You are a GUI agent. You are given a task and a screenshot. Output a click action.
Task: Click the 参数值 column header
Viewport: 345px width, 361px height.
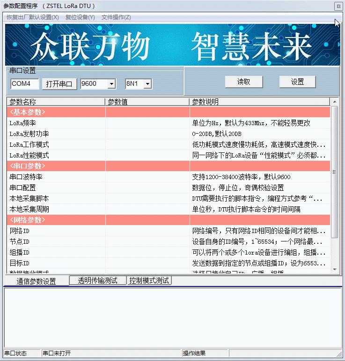coord(147,102)
